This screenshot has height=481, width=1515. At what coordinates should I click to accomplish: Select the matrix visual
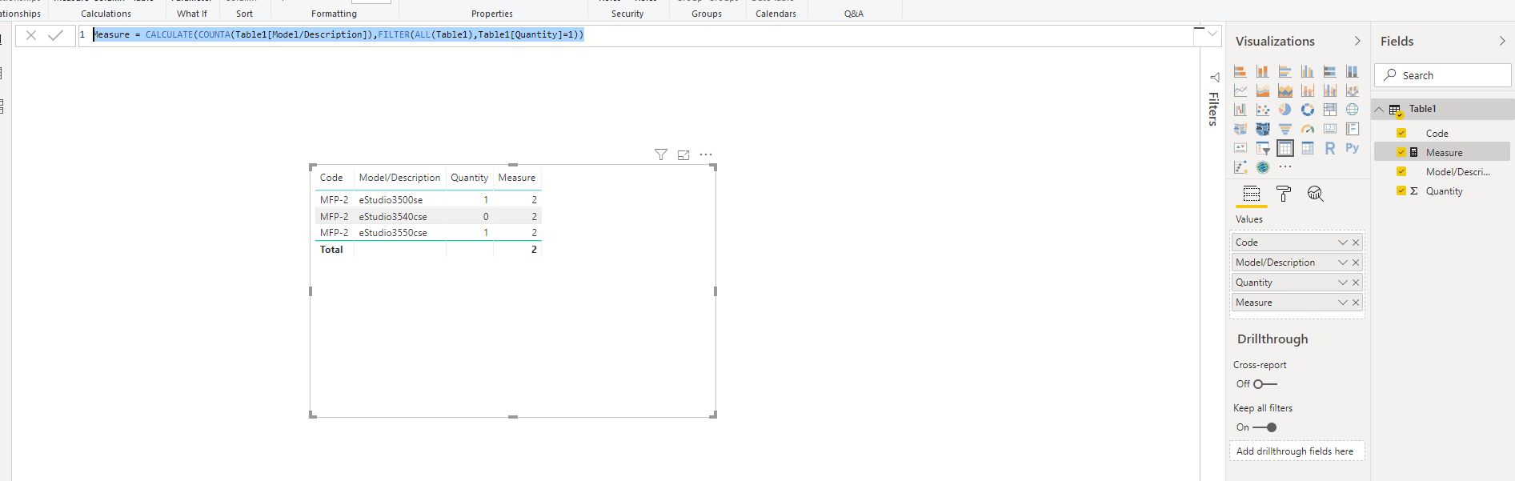click(x=1308, y=148)
